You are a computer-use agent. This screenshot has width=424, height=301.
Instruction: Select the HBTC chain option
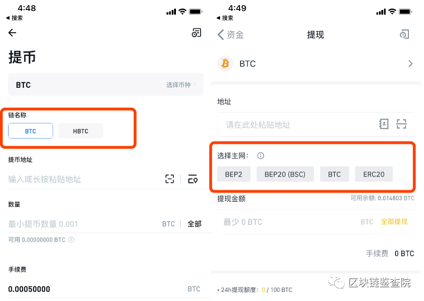[80, 131]
